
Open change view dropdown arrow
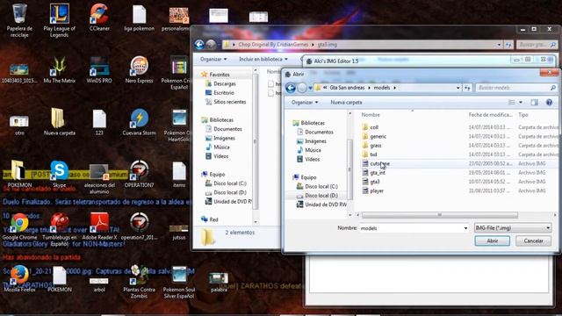(x=521, y=103)
